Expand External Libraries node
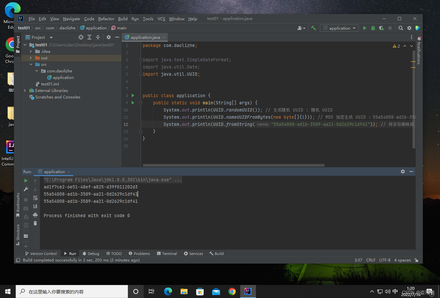This screenshot has width=440, height=298. point(25,91)
